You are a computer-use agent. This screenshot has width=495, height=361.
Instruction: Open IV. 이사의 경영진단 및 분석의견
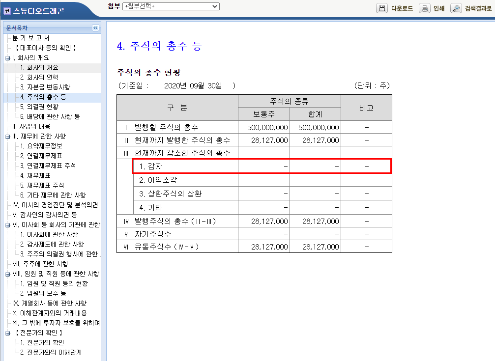[55, 205]
